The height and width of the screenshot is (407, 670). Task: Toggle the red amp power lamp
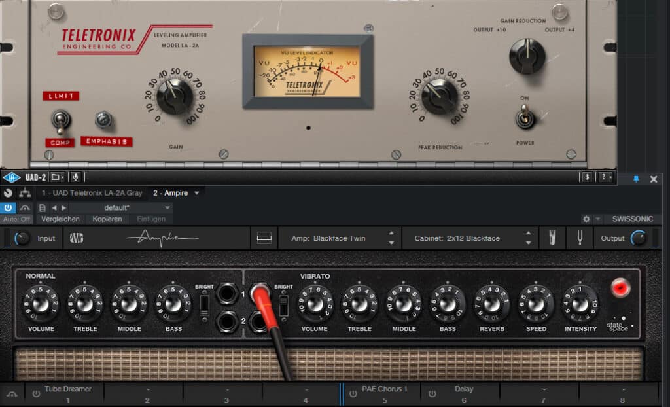(x=620, y=287)
